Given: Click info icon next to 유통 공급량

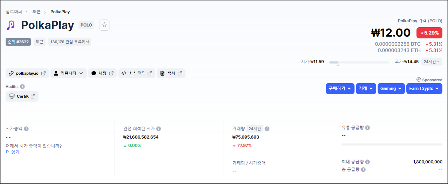Looking at the screenshot, I should coord(367,128).
